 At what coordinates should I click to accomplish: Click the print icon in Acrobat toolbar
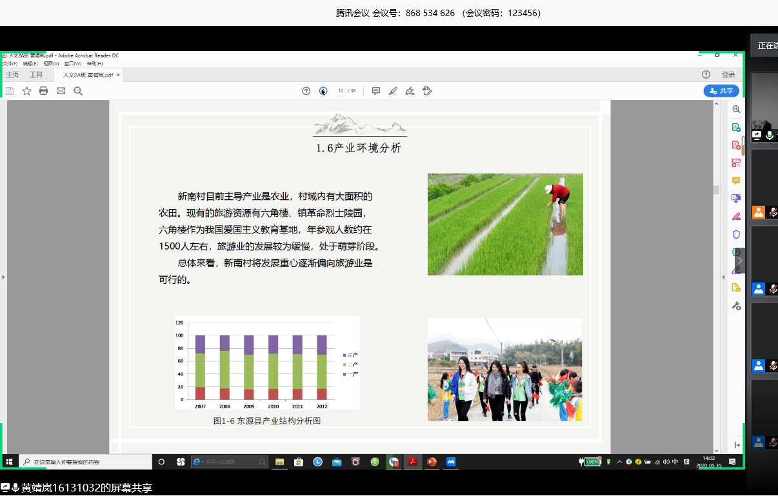click(x=44, y=91)
